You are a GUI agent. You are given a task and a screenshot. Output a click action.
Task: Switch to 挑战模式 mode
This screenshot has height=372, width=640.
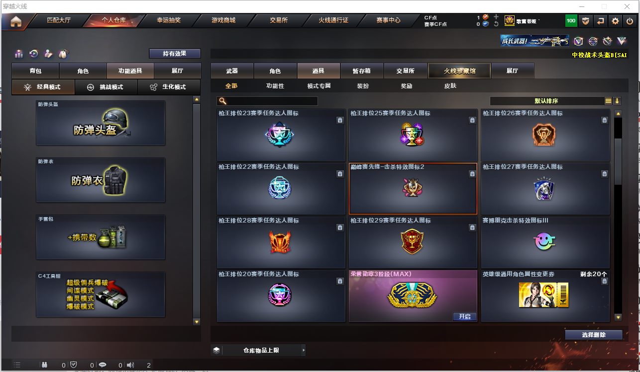click(105, 87)
